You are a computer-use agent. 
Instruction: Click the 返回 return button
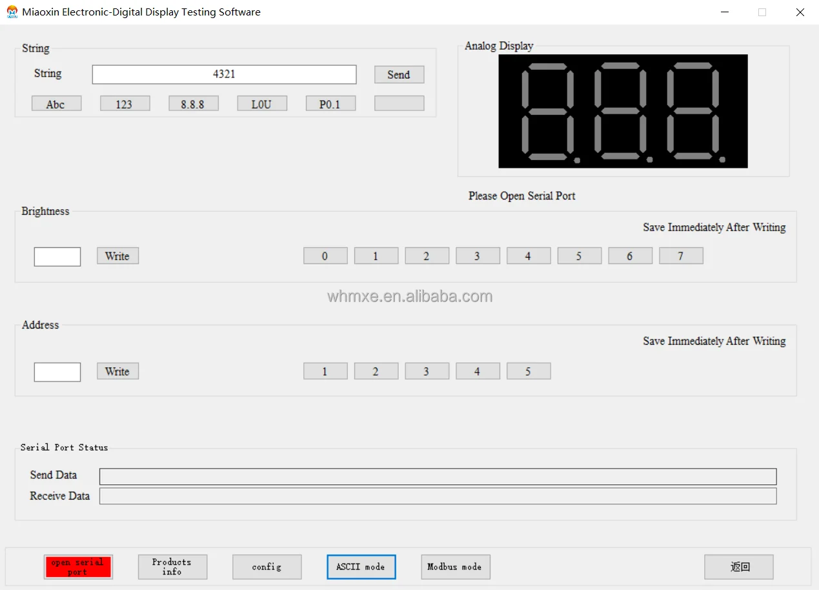pos(738,567)
